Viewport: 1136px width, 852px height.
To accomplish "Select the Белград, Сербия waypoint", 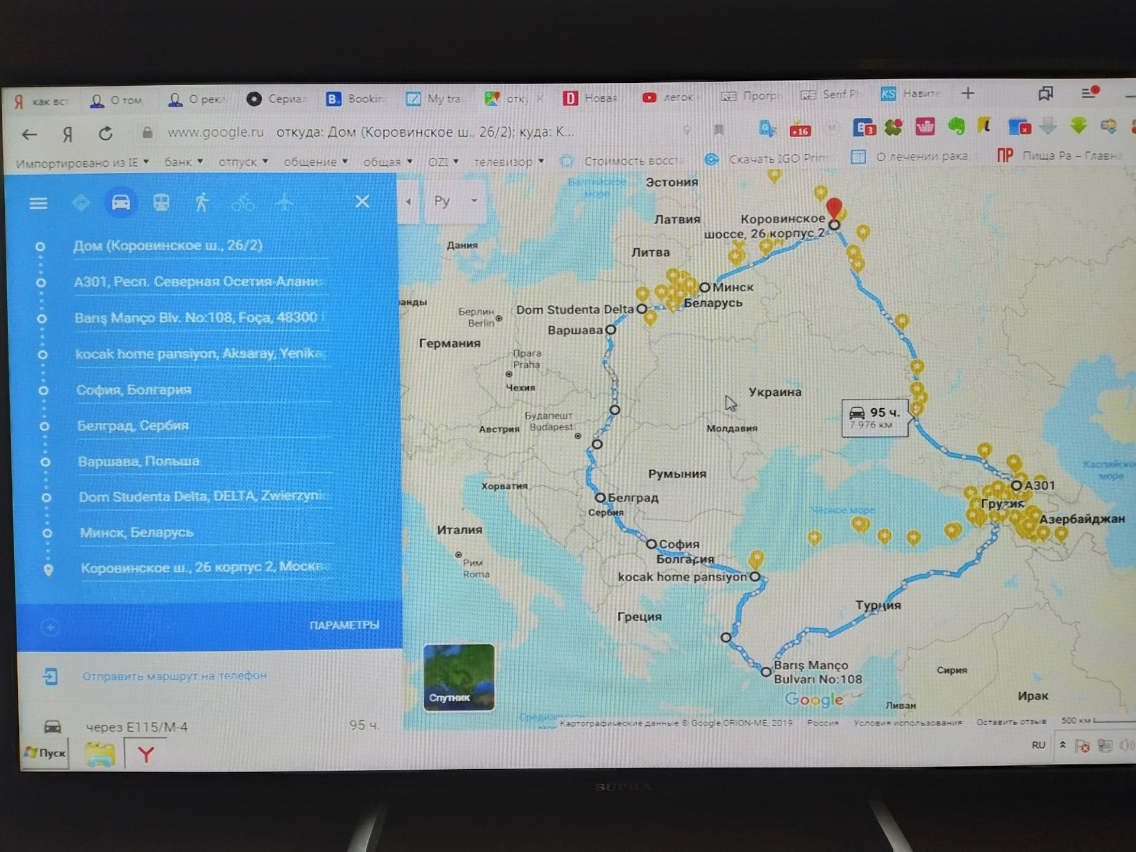I will [205, 426].
